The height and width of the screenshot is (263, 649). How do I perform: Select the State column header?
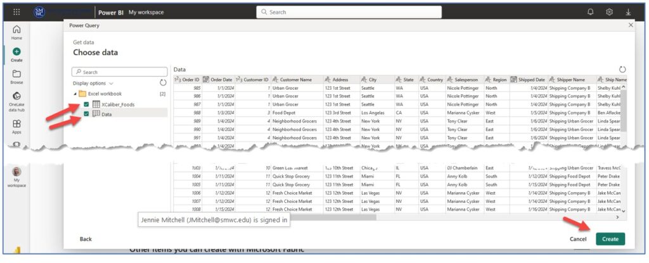point(406,80)
